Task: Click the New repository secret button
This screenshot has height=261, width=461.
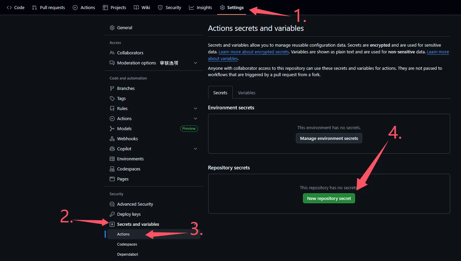Action: click(329, 198)
